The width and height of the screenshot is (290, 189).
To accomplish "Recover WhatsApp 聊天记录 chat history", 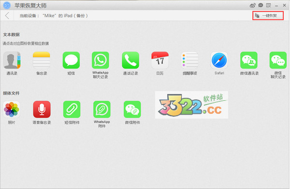I will click(x=101, y=60).
